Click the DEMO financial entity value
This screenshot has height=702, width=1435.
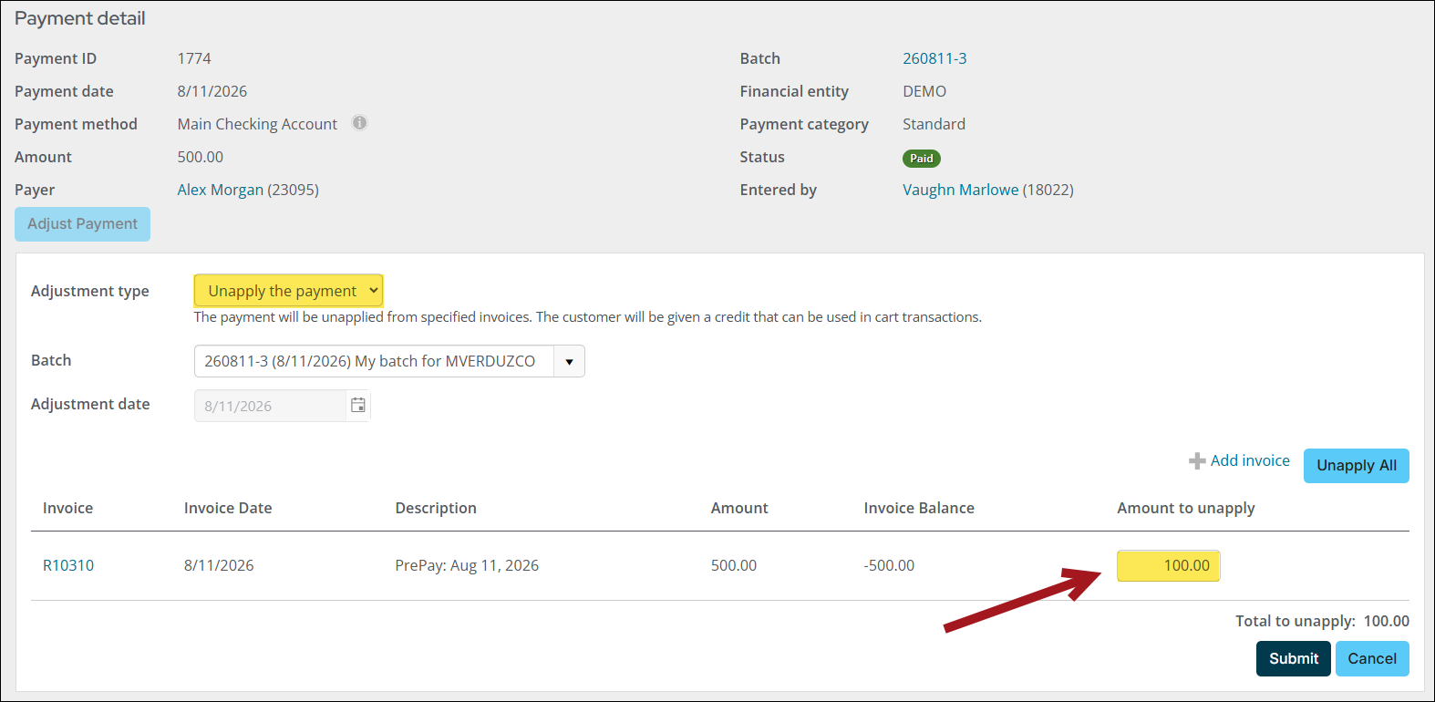pyautogui.click(x=924, y=91)
